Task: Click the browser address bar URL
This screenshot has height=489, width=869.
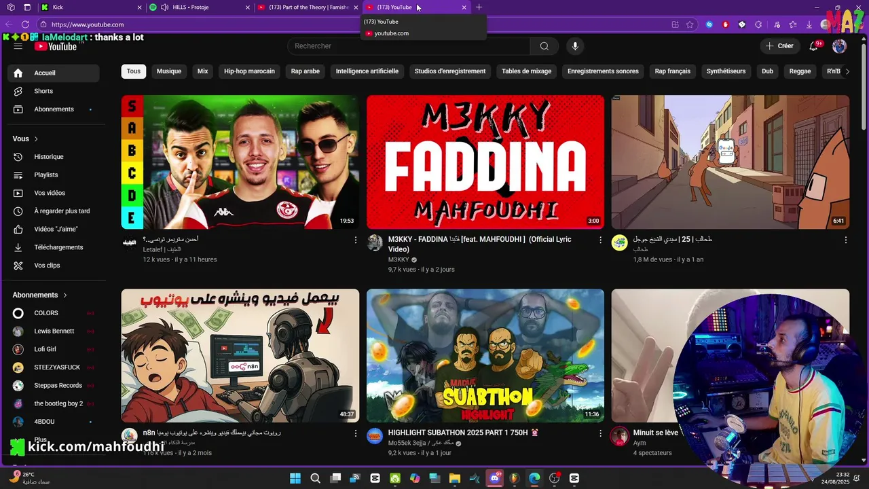Action: [88, 24]
